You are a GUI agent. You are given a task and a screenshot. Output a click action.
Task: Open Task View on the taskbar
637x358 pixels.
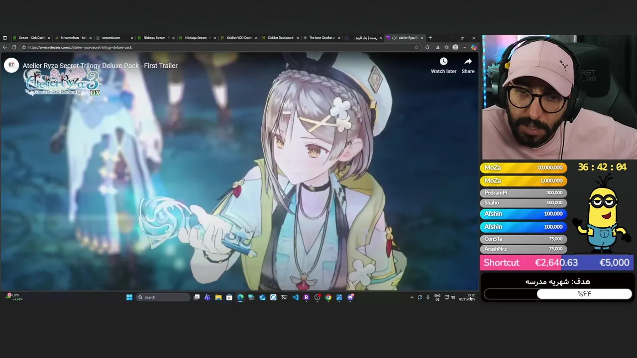tap(197, 297)
